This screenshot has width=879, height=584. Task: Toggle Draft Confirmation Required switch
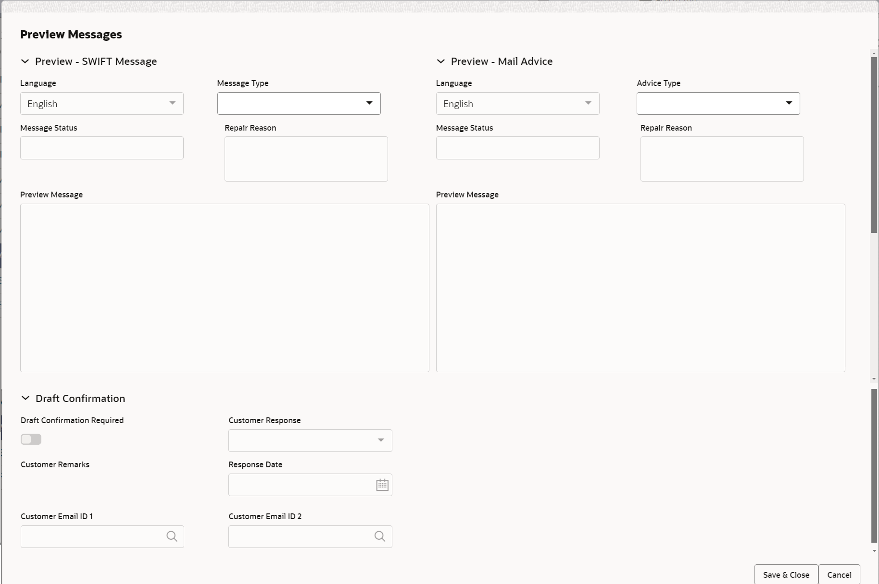click(31, 439)
